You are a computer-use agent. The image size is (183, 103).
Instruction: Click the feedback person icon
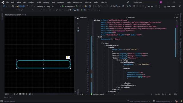pyautogui.click(x=180, y=6)
